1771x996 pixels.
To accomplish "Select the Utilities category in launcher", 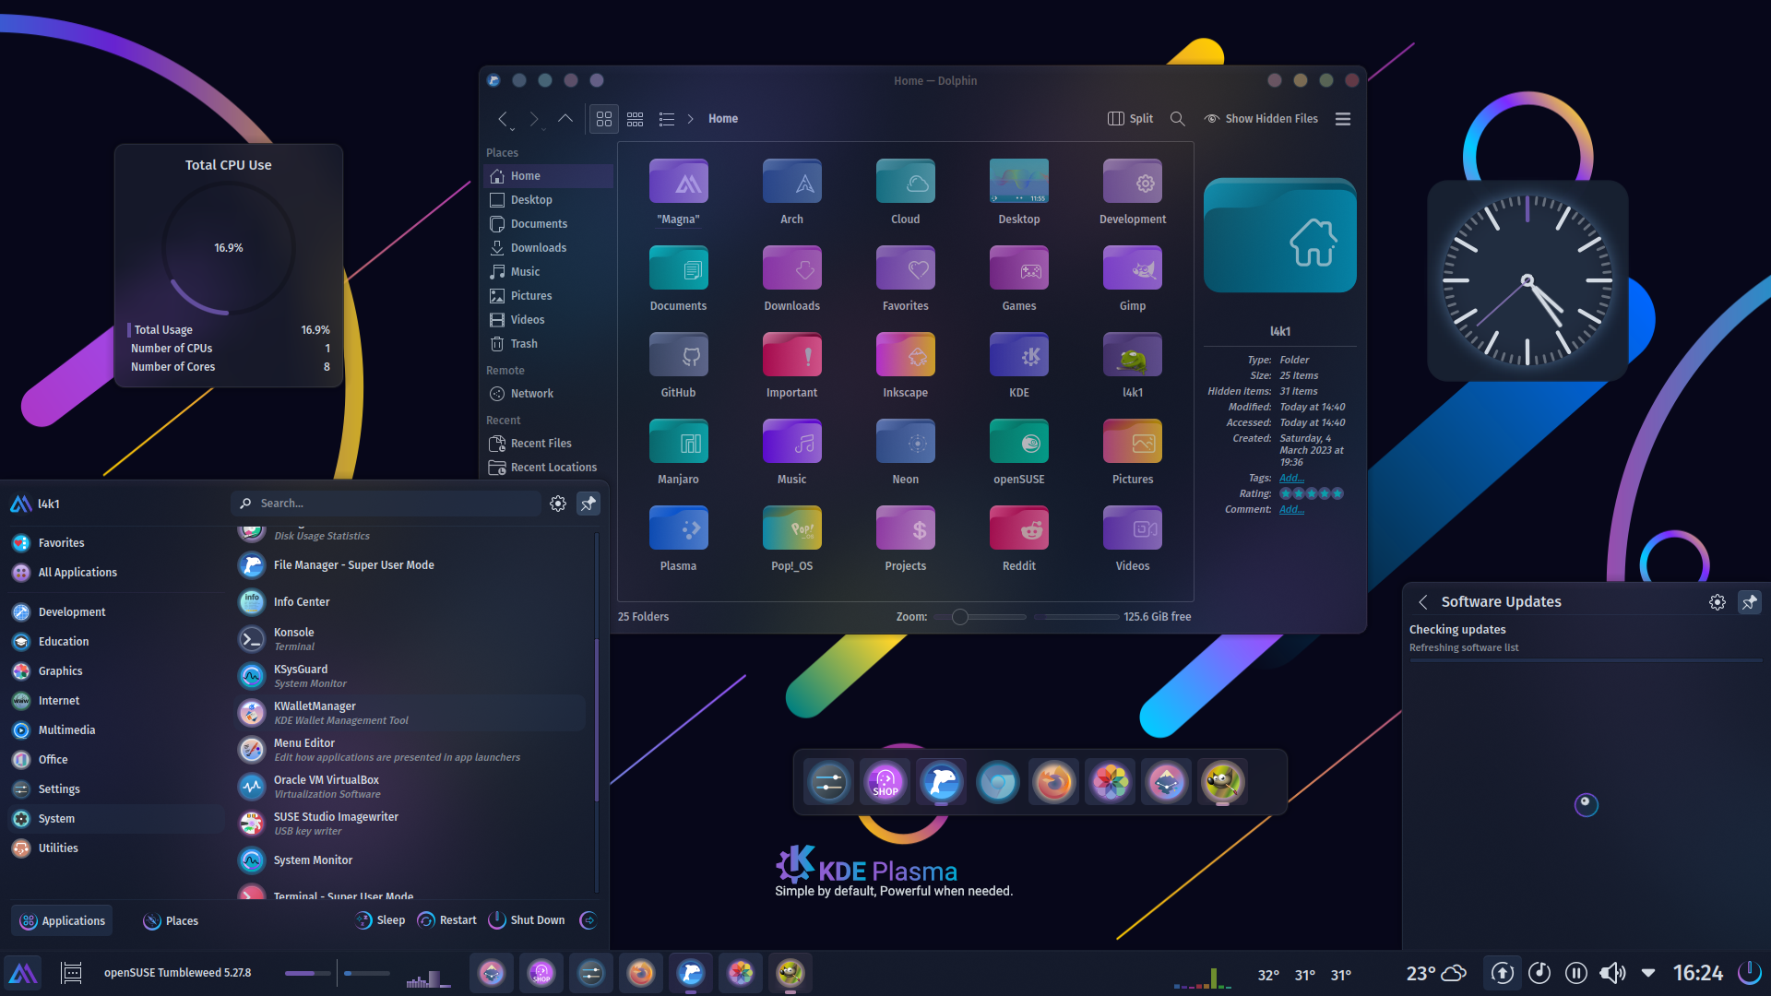I will tap(115, 848).
